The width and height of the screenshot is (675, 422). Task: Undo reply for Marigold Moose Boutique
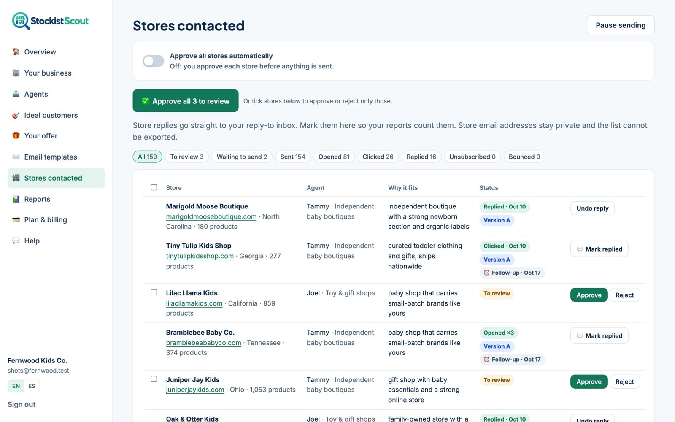point(592,208)
